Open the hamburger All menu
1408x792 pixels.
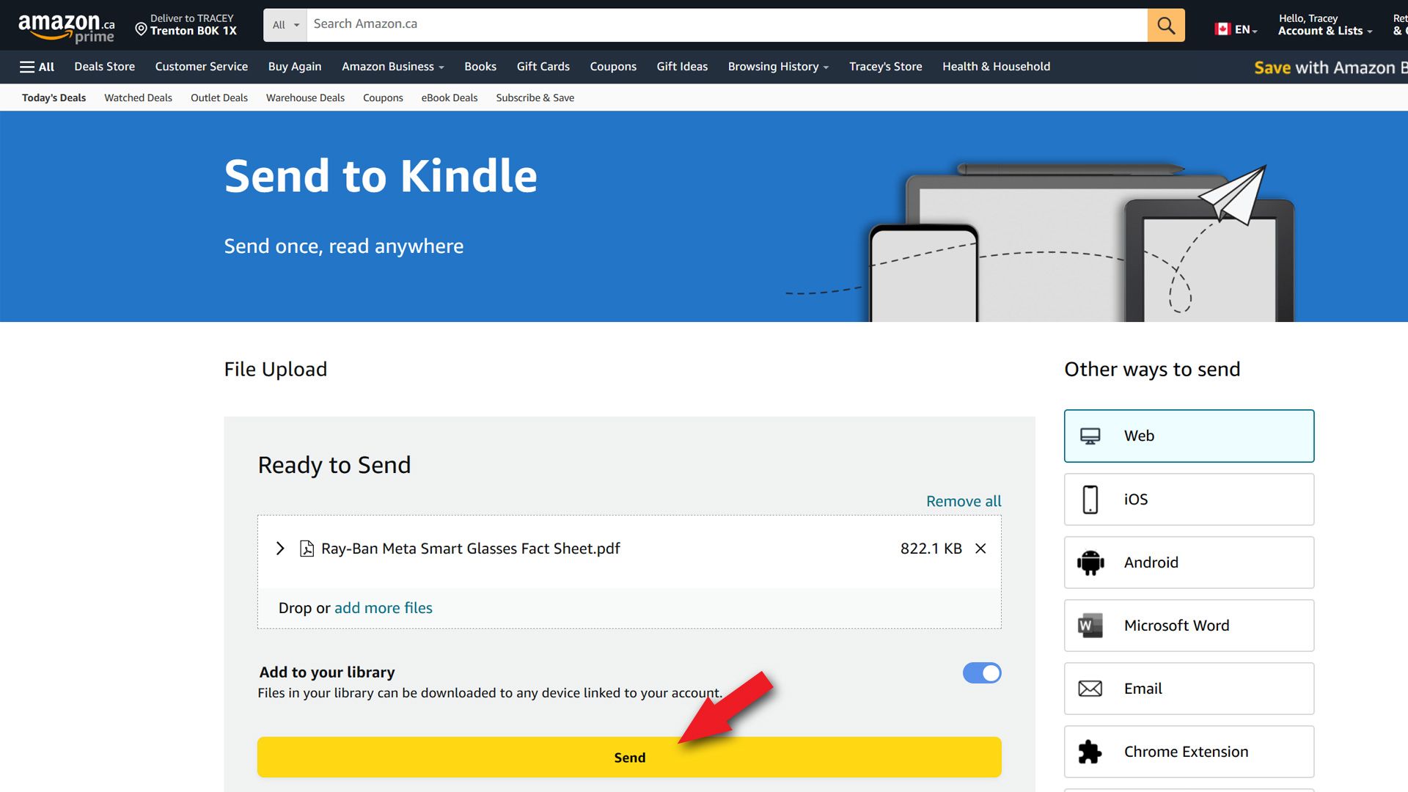click(37, 67)
